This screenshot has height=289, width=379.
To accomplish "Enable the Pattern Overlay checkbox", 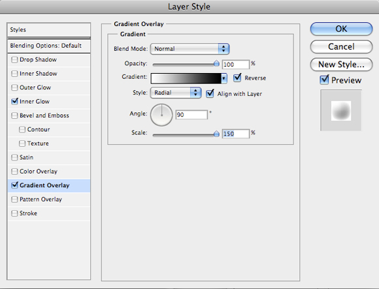I will (14, 200).
